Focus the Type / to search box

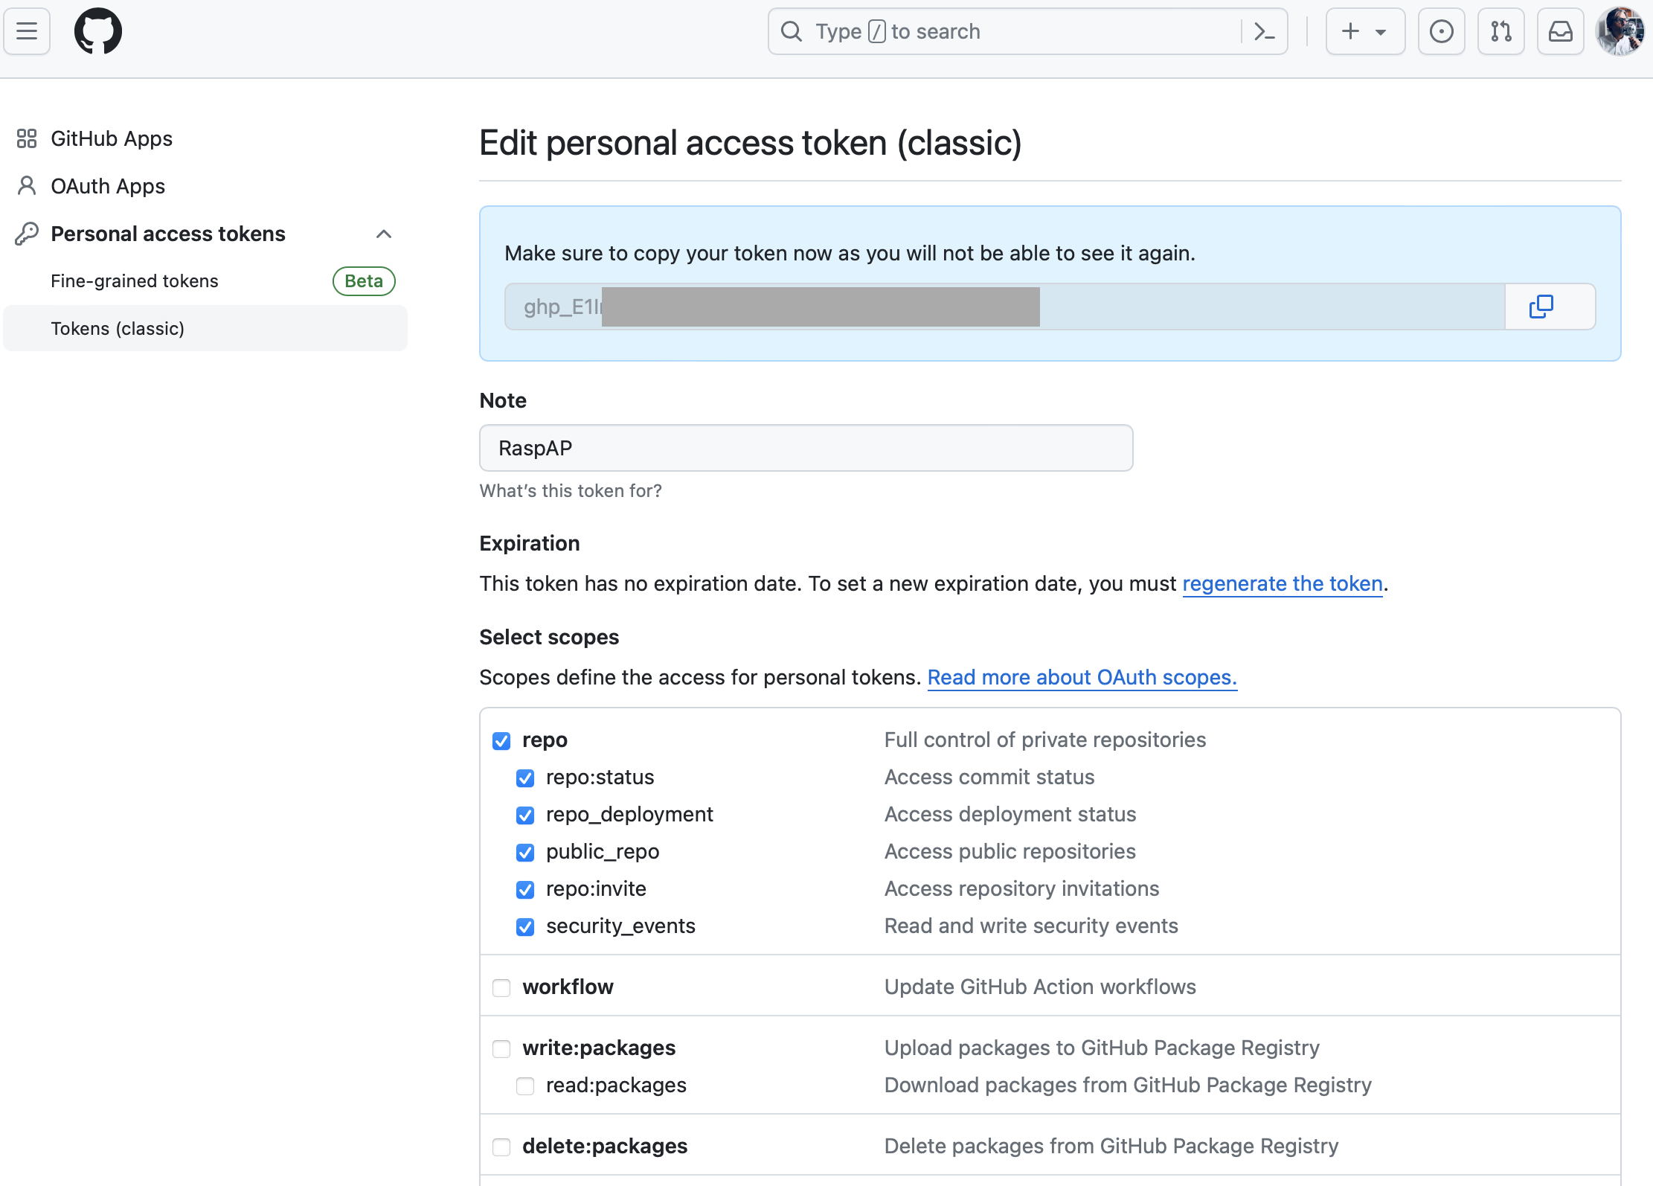1028,31
